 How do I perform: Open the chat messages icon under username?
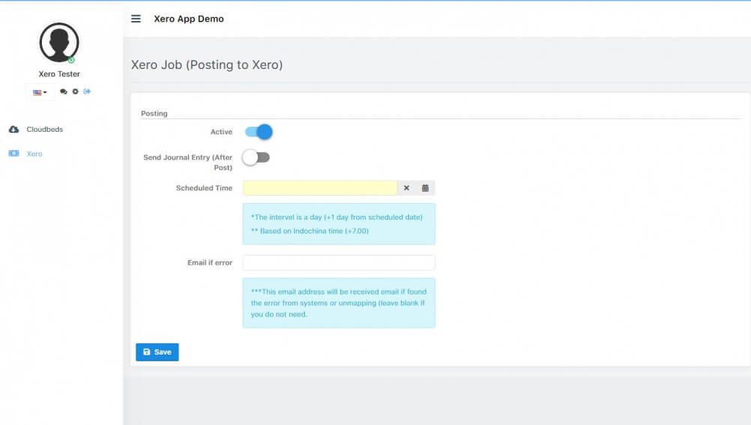pos(64,92)
